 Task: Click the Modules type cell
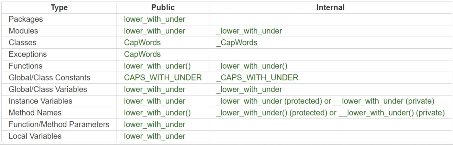click(x=23, y=31)
